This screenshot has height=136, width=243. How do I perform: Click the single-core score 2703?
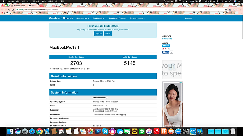point(76,63)
